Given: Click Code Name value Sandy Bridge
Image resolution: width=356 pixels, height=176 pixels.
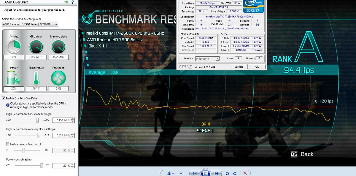Looking at the screenshot, I should [208, 3].
